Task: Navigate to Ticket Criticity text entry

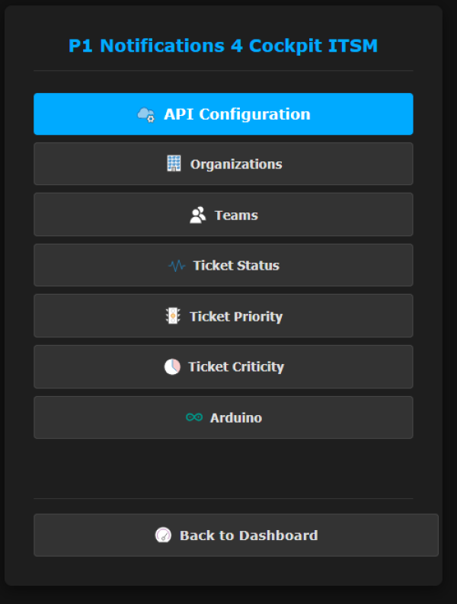Action: [x=236, y=366]
